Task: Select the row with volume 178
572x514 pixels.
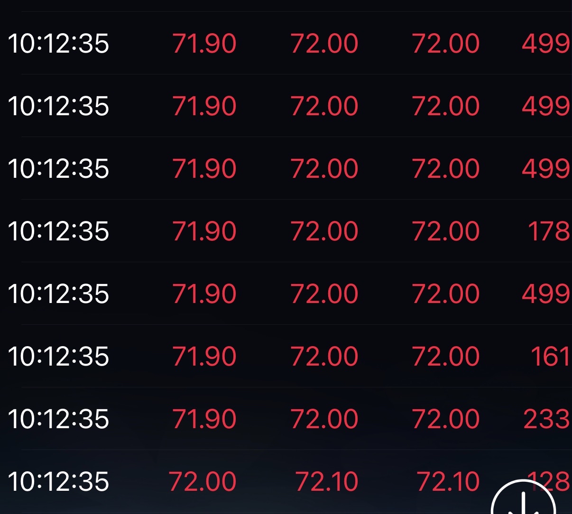Action: click(285, 231)
